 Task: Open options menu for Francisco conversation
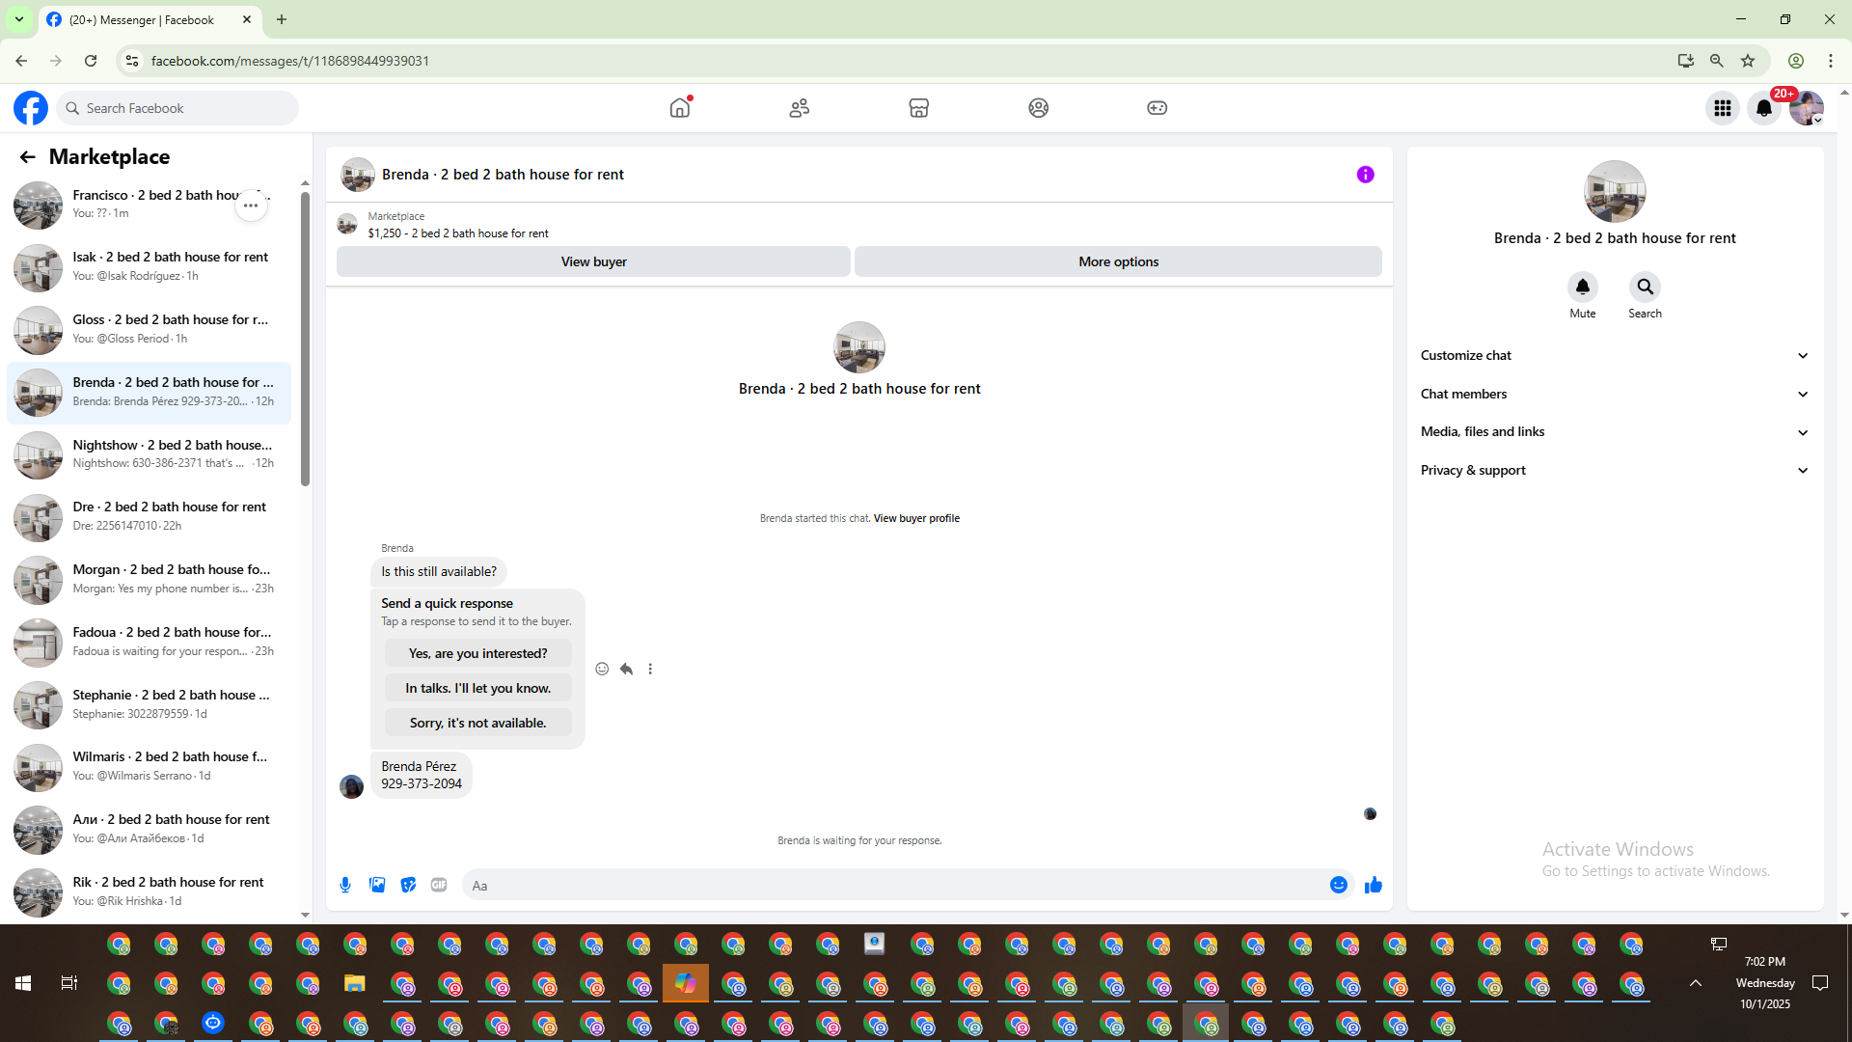[x=251, y=206]
